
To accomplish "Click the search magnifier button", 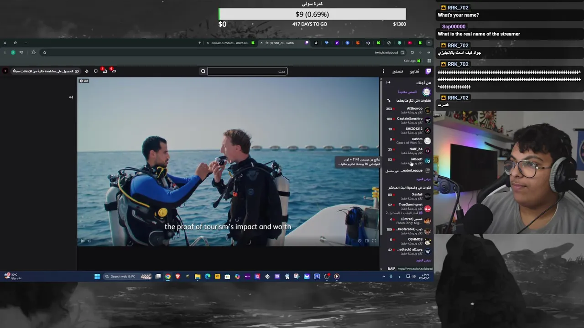I will coord(203,71).
